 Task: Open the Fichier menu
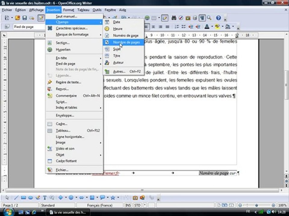7,10
